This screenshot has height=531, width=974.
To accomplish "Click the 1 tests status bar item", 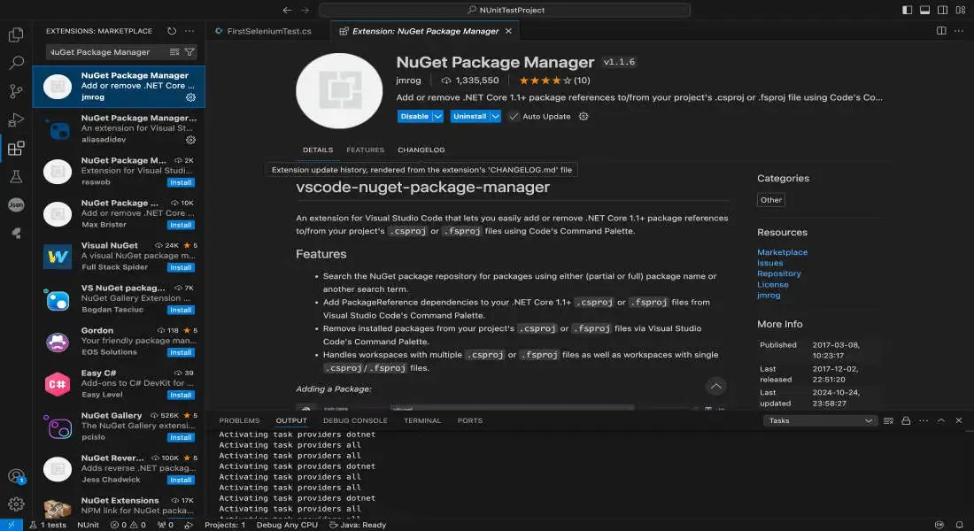I will pos(48,525).
